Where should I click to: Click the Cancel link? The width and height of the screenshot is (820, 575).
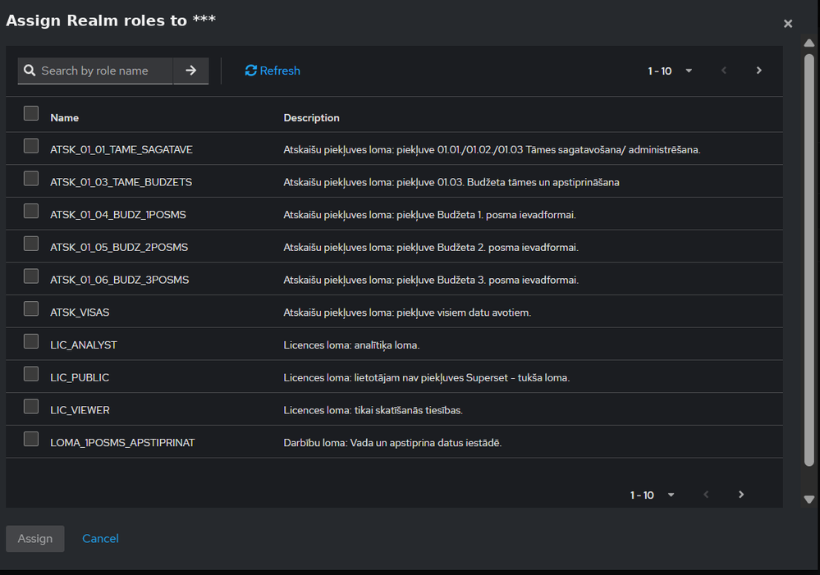pos(100,538)
